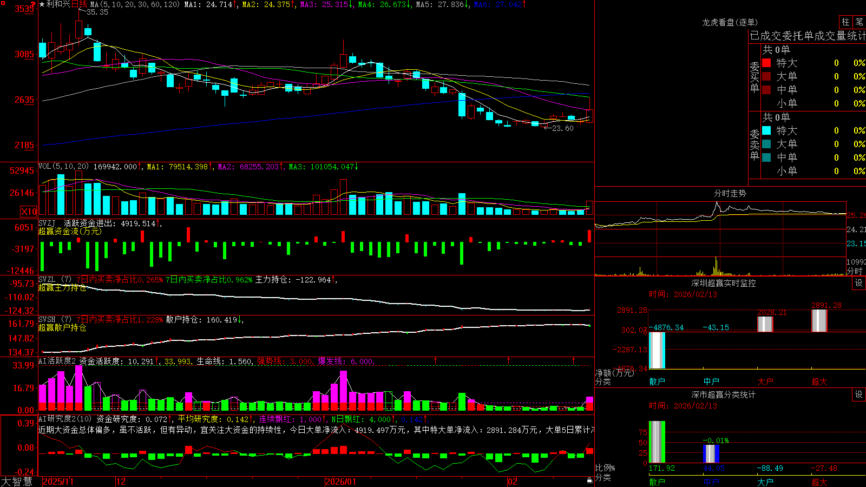Screen dimensions: 866x487
Task: Click the 委买单 section label
Action: pyautogui.click(x=755, y=77)
